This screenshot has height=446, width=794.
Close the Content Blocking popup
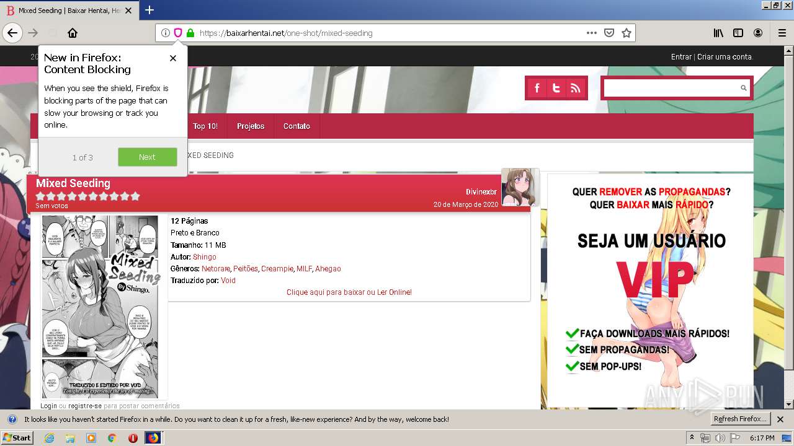pyautogui.click(x=173, y=58)
